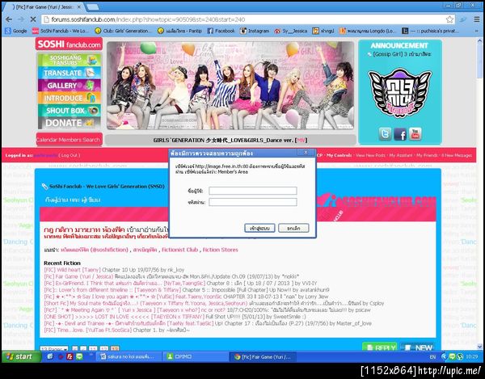This screenshot has width=485, height=379.
Task: Open the Introduce sidebar menu
Action: coord(70,98)
